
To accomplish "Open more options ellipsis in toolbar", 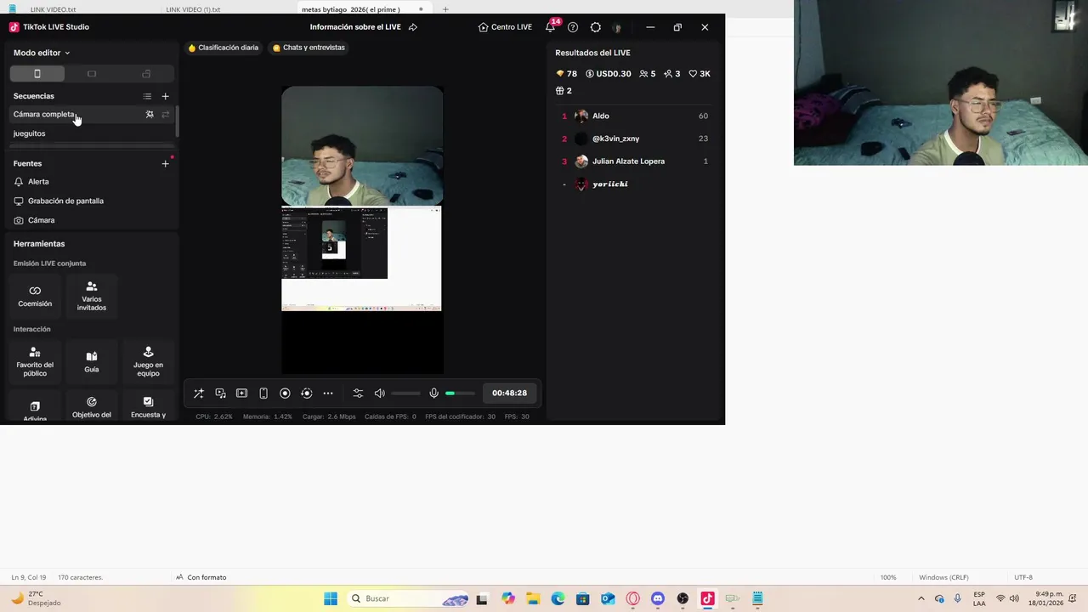I will pyautogui.click(x=328, y=393).
